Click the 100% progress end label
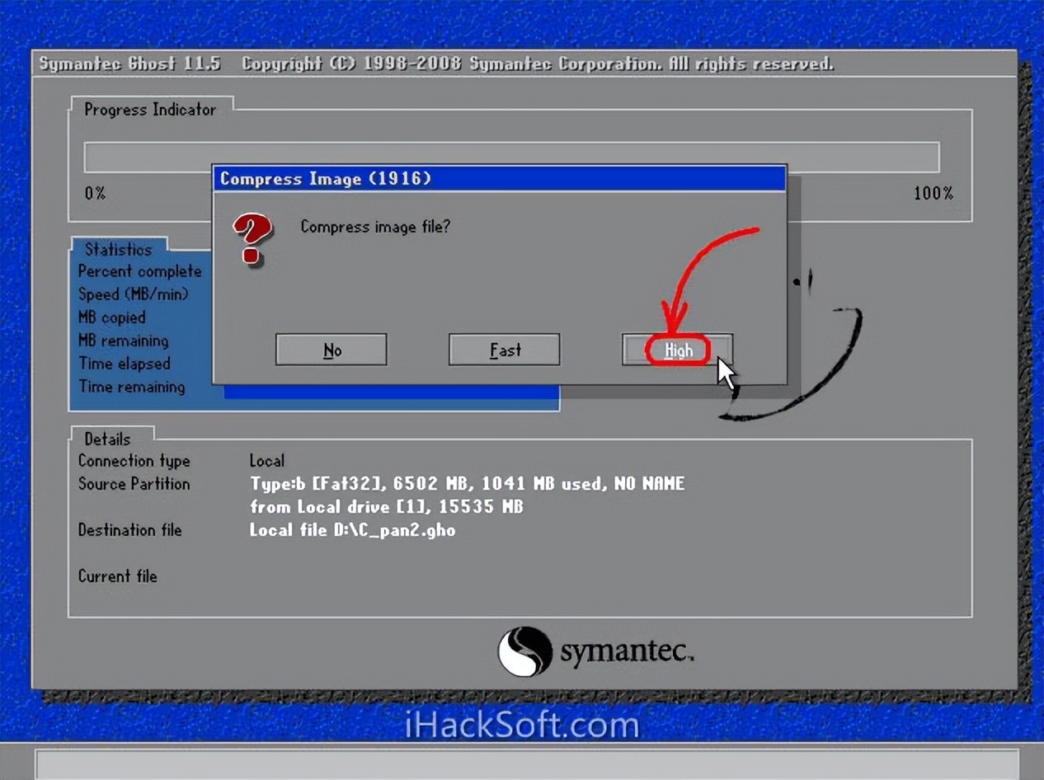This screenshot has height=780, width=1044. tap(933, 194)
